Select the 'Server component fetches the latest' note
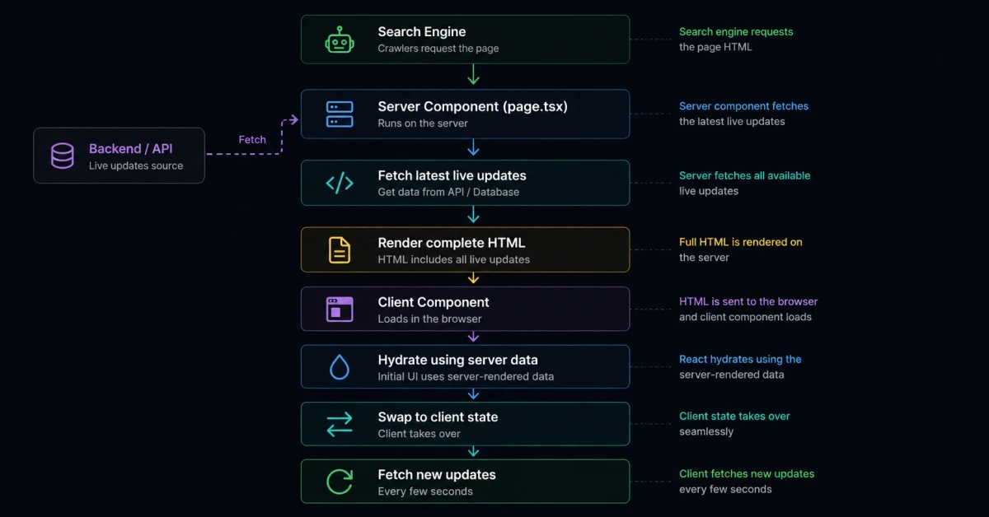Screen dimensions: 989x517 tap(743, 114)
